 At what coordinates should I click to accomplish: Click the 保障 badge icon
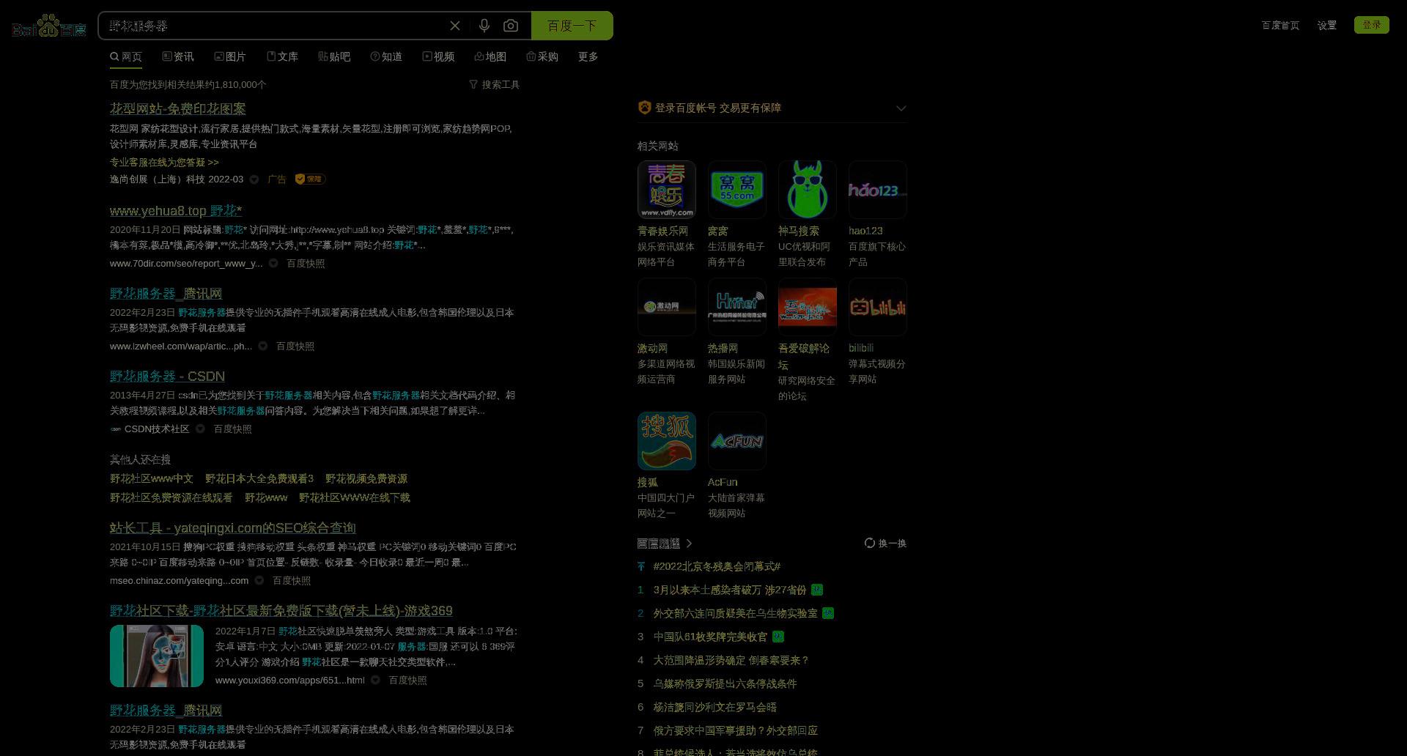(x=310, y=179)
